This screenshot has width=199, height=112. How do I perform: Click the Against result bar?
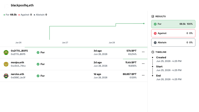point(173,33)
